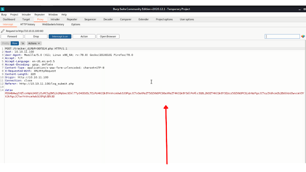Maximize the Burp Suite window
This screenshot has height=172, width=306.
(305, 9)
